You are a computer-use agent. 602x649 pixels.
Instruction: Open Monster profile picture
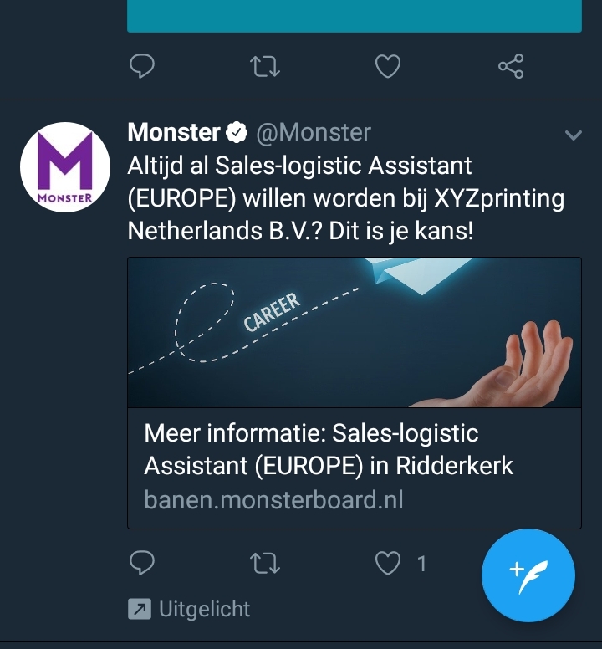65,166
